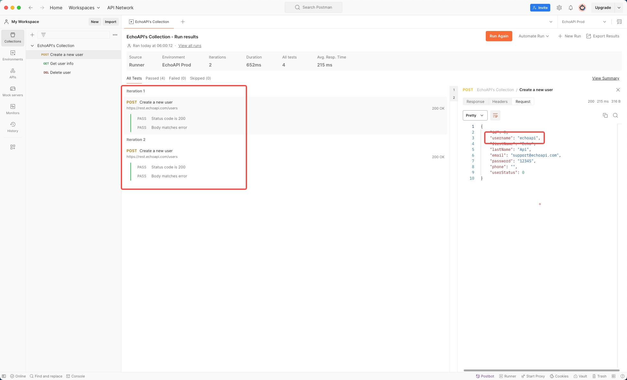Click the filter icon in collections search

(43, 35)
